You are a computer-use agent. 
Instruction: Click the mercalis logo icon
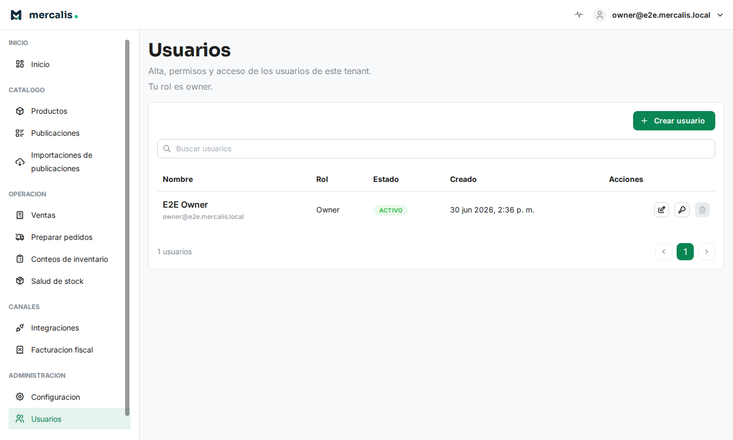(x=16, y=15)
